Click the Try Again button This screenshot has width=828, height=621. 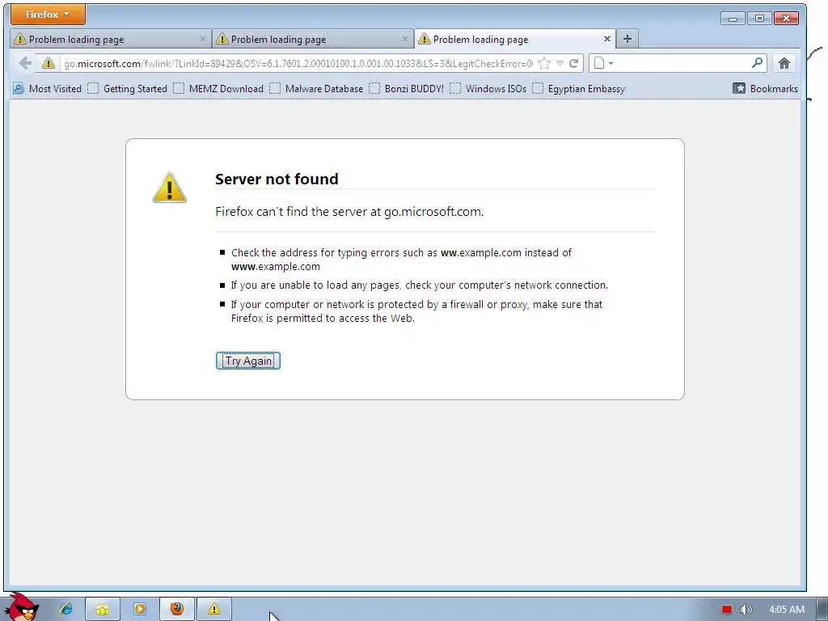[x=248, y=361]
